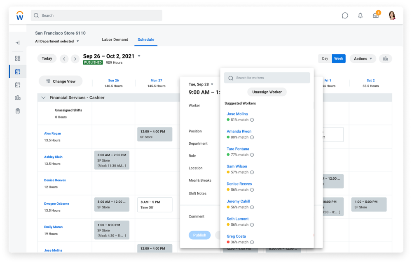This screenshot has width=412, height=264.
Task: Select suggested worker Amanda Kwon
Action: [x=239, y=132]
